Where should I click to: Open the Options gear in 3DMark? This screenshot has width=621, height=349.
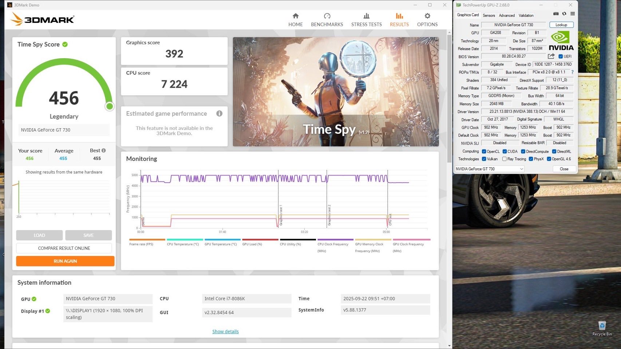[427, 20]
